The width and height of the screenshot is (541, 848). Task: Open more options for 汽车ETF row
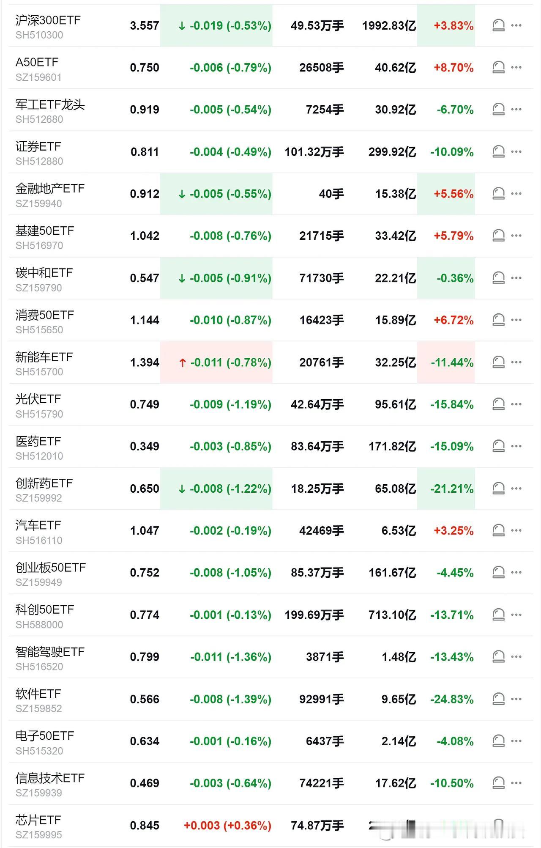coord(516,530)
